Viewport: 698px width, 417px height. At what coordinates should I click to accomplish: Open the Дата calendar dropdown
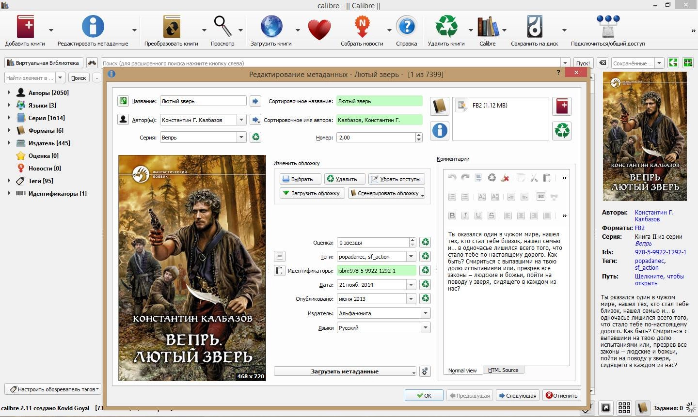(412, 285)
